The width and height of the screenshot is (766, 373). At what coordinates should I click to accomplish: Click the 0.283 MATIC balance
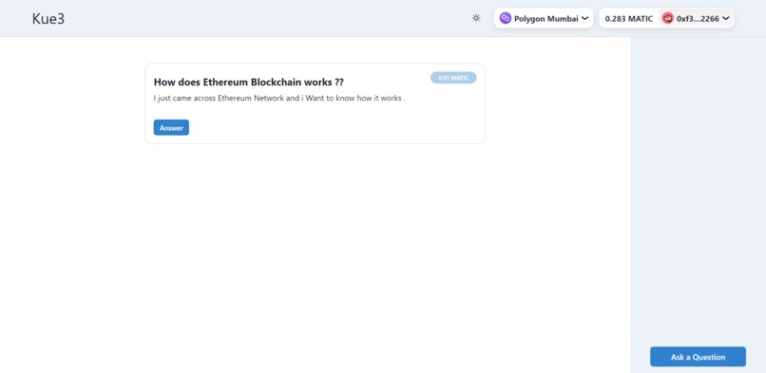tap(629, 19)
